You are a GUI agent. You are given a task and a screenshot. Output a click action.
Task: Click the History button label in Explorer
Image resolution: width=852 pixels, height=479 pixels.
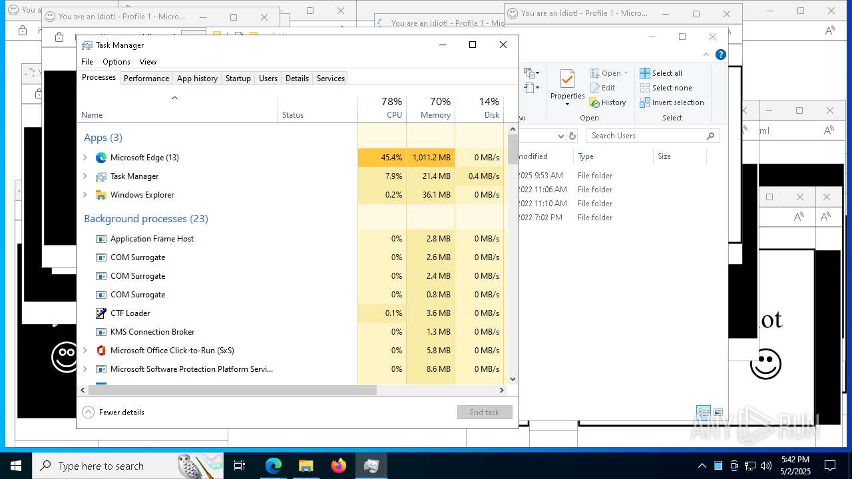pyautogui.click(x=614, y=102)
